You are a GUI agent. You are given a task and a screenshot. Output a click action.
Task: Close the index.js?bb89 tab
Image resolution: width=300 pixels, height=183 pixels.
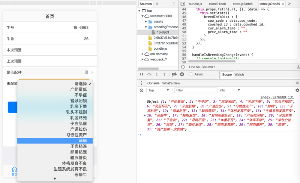click(283, 4)
